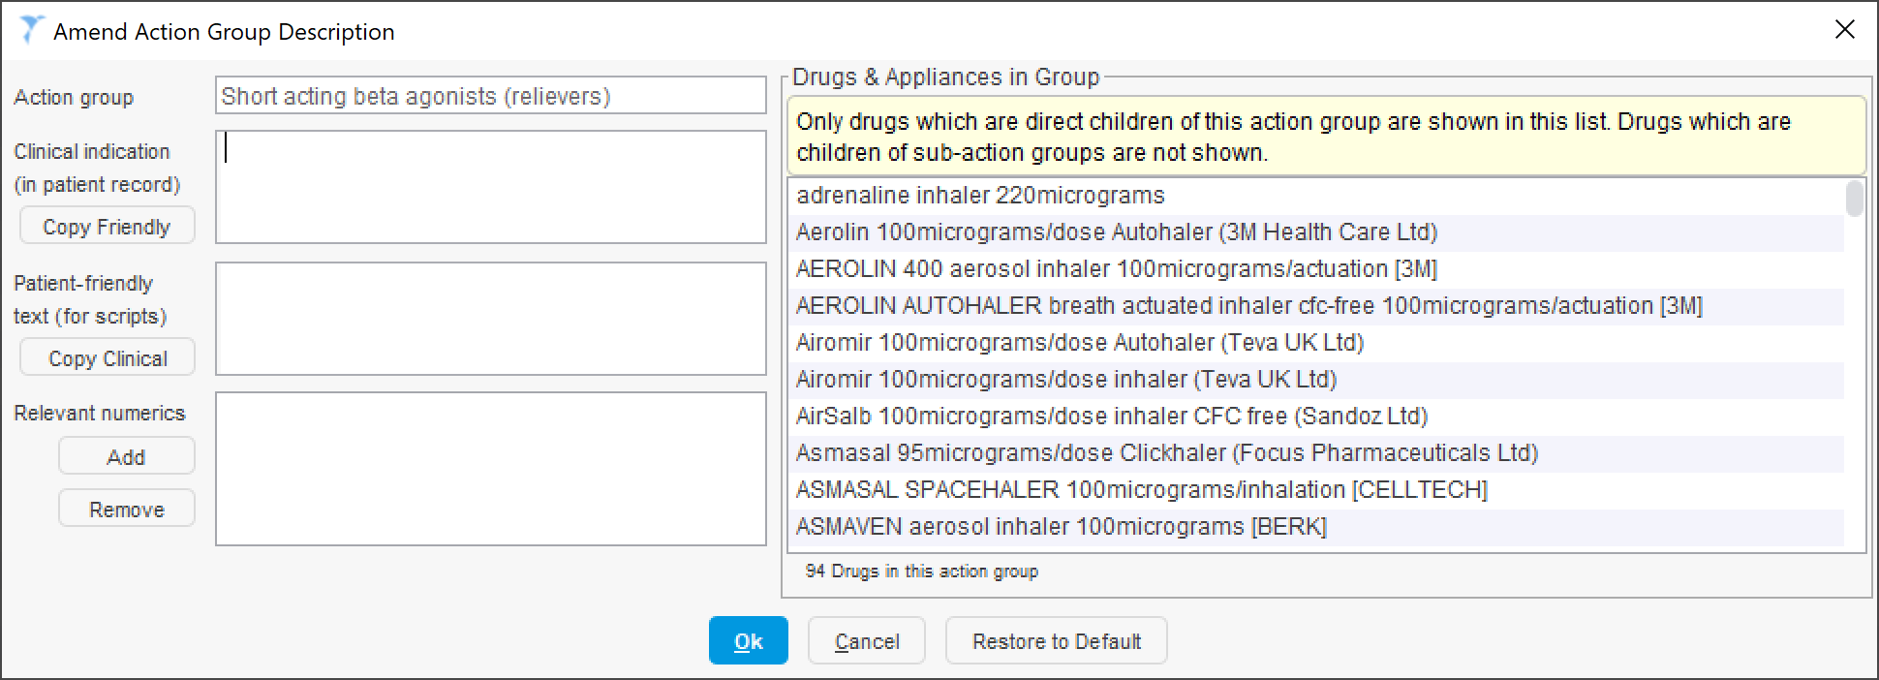
Task: Click the app icon in title bar
Action: point(31,30)
